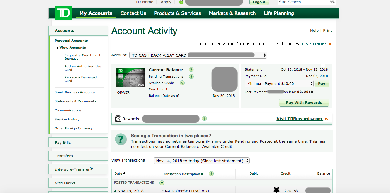Click the Pay With Rewards button
Viewport: 390px width, 193px height.
[304, 103]
